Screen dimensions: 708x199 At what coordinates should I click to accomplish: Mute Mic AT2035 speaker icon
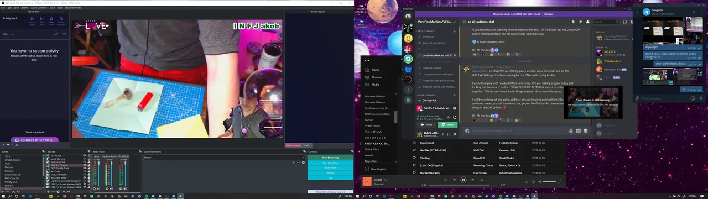[x=125, y=189]
